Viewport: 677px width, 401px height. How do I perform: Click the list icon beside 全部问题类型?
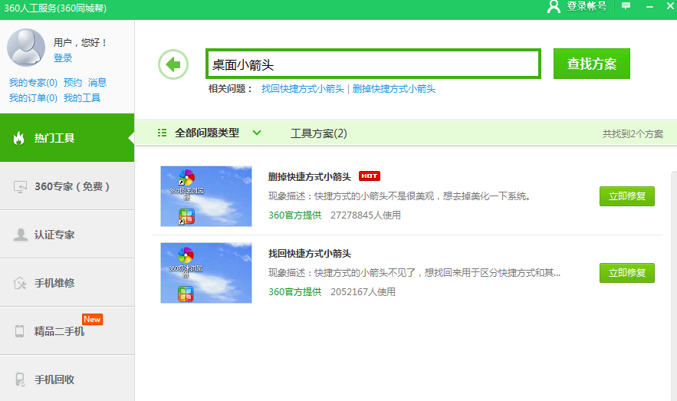(162, 133)
